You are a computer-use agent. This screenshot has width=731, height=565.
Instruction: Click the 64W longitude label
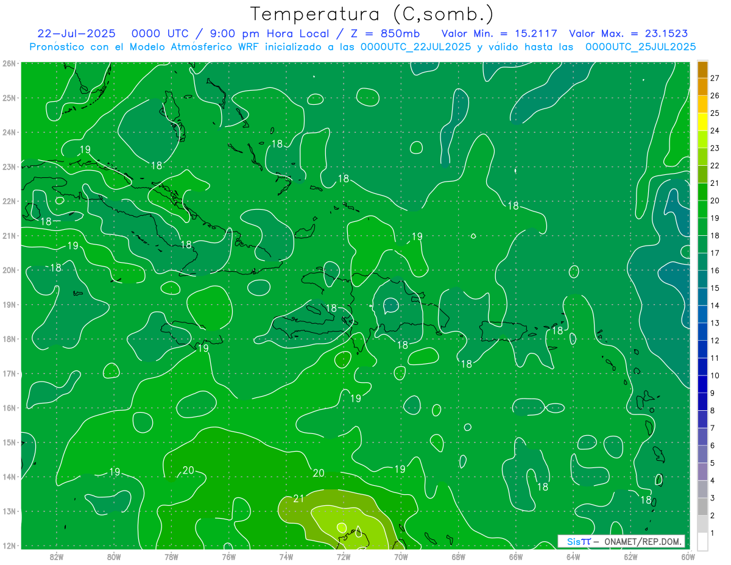(573, 556)
